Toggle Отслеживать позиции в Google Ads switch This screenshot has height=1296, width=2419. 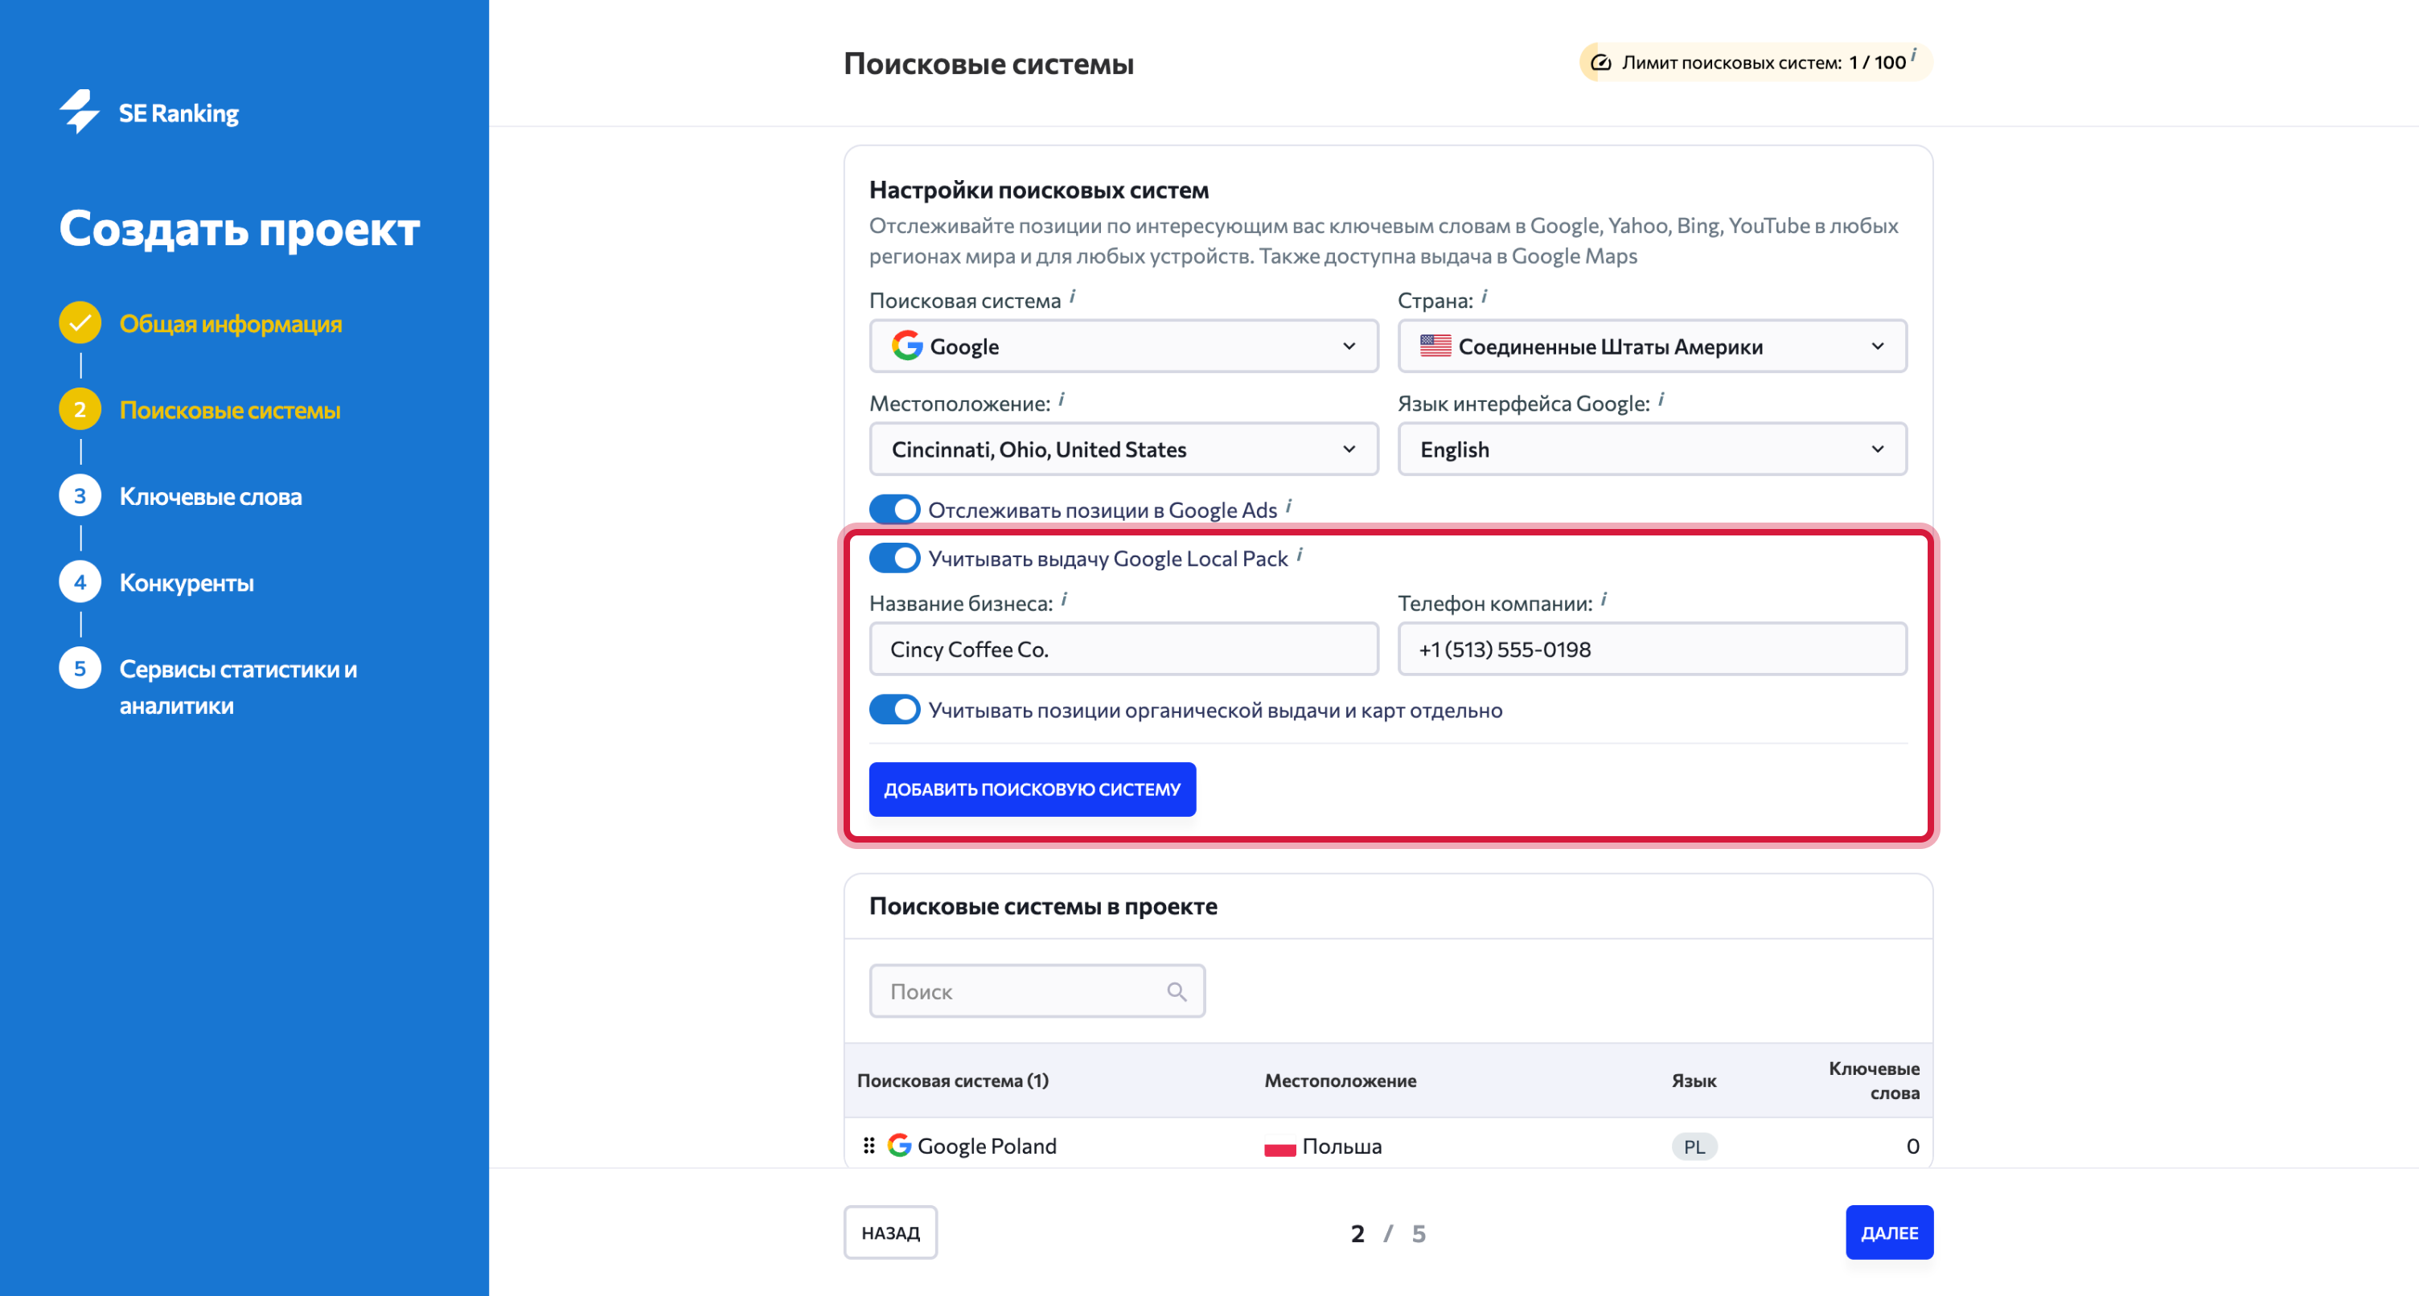tap(894, 510)
